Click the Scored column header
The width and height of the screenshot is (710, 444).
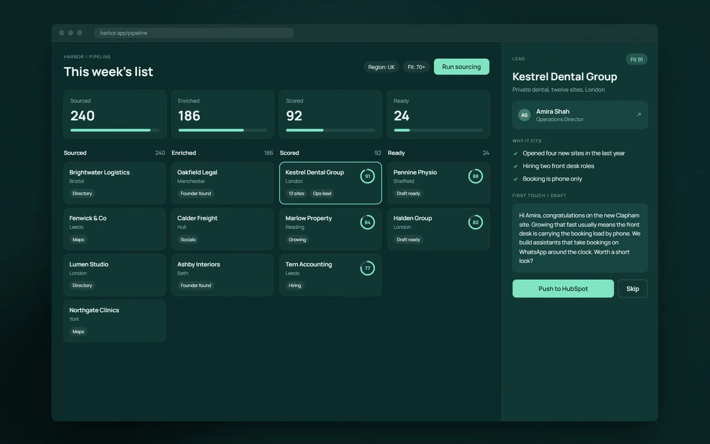point(289,153)
